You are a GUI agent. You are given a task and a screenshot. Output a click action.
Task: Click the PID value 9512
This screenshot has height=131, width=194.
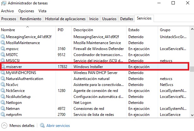[x=62, y=54]
